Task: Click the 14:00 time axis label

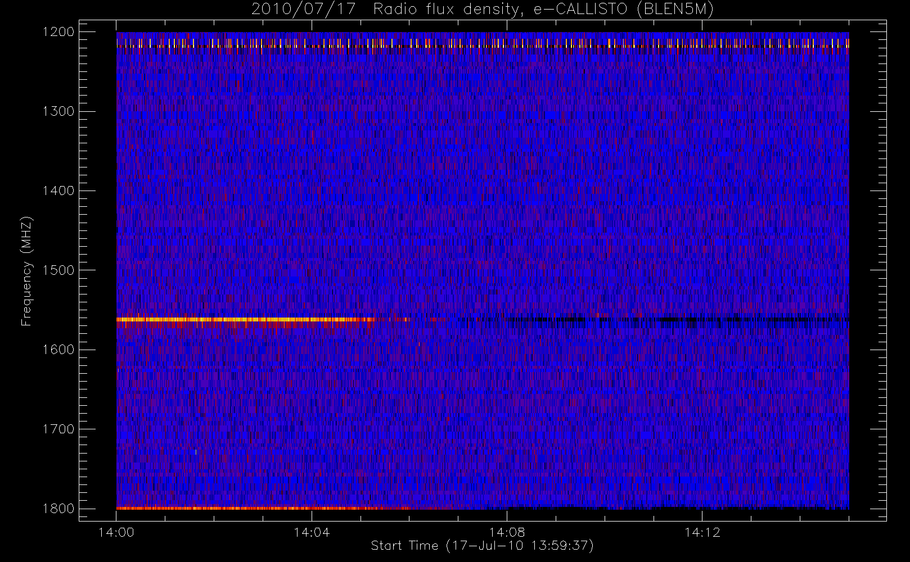Action: (116, 533)
